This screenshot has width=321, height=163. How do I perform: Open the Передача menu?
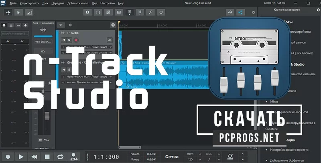[x=58, y=3]
